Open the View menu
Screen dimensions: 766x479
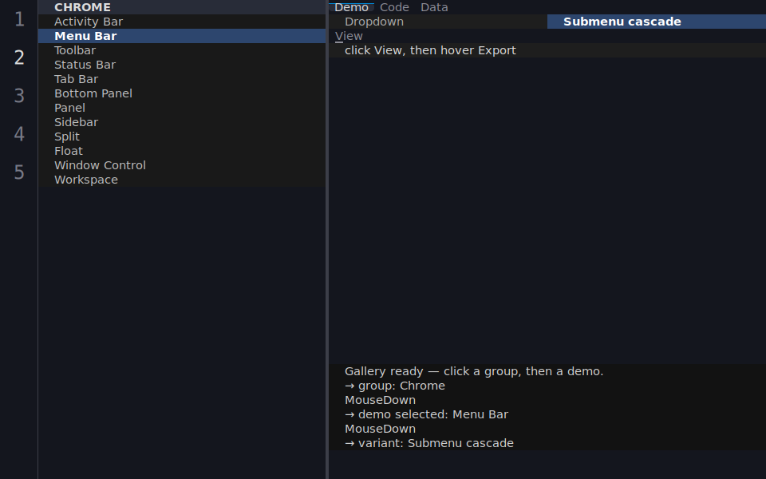[x=349, y=36]
